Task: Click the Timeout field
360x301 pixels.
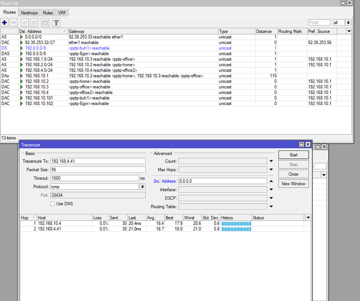Action: tap(95, 178)
